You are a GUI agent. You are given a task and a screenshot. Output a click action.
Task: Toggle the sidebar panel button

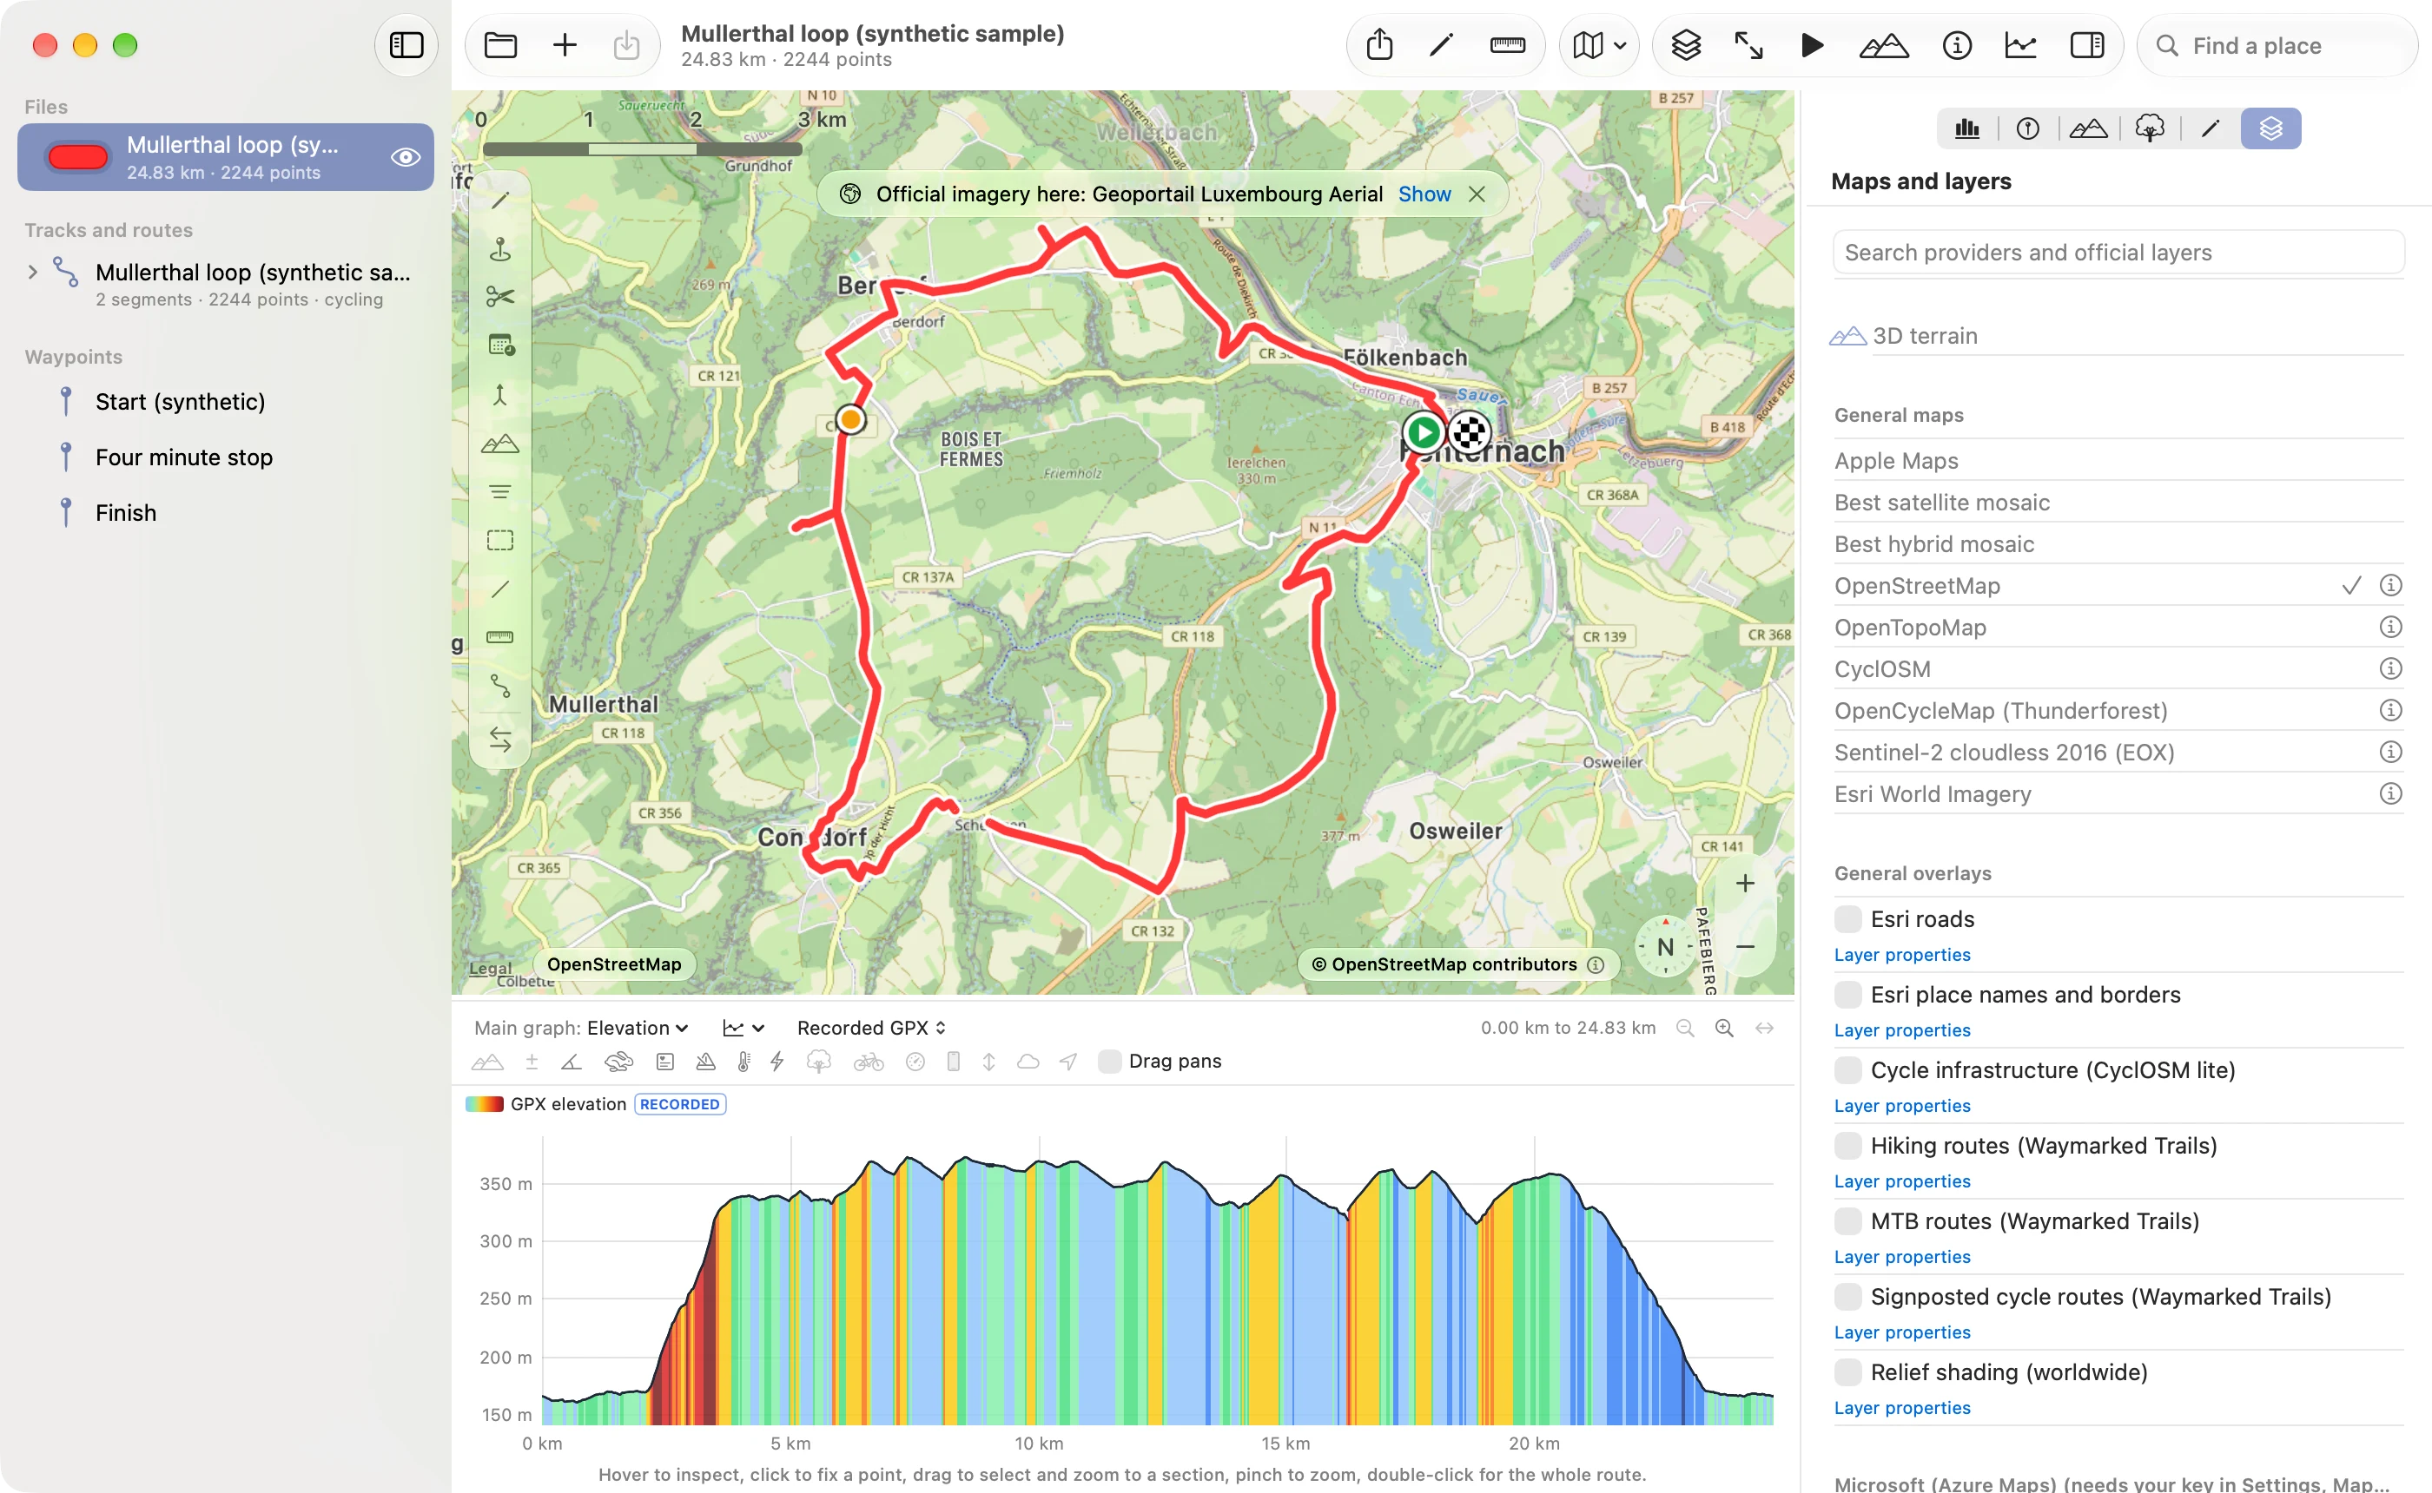coord(406,45)
